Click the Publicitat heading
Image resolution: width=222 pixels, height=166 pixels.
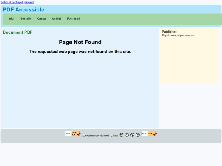coord(169,32)
